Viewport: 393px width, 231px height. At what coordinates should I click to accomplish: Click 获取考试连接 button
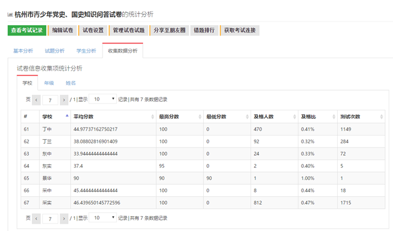click(x=239, y=31)
